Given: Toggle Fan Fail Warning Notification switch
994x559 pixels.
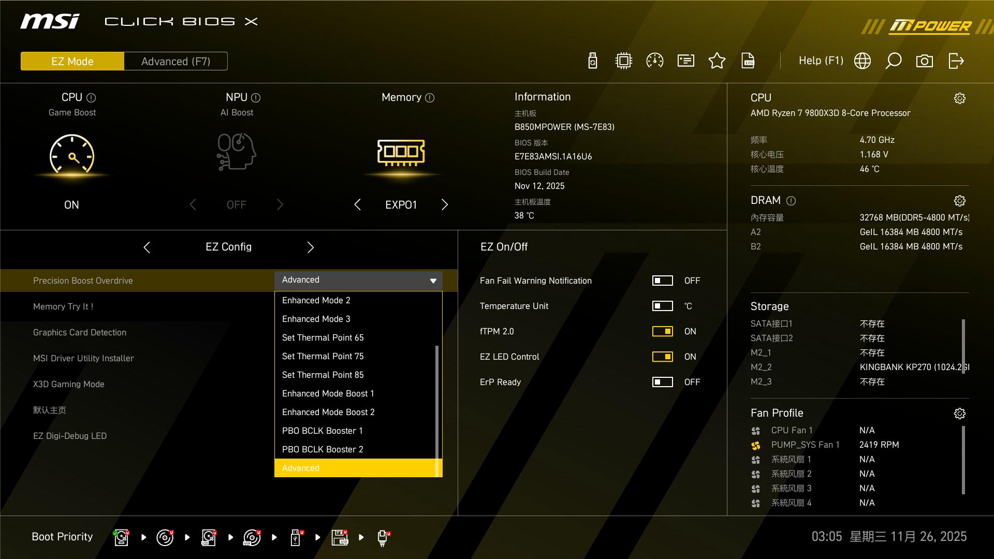Looking at the screenshot, I should (x=662, y=281).
